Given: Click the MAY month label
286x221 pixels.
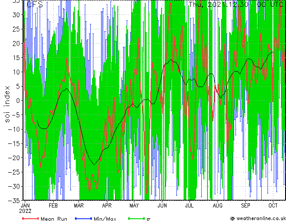Looking at the screenshot, I should click(x=134, y=206).
